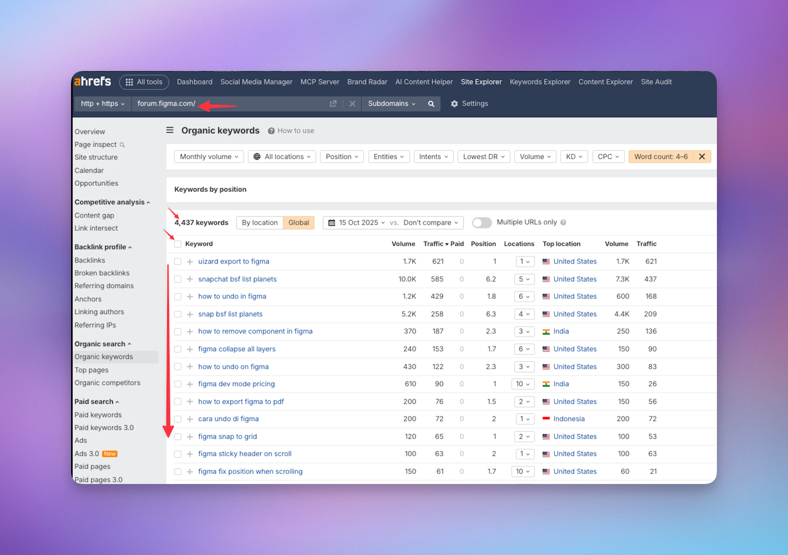788x555 pixels.
Task: Click the search magnifier button
Action: (x=431, y=103)
